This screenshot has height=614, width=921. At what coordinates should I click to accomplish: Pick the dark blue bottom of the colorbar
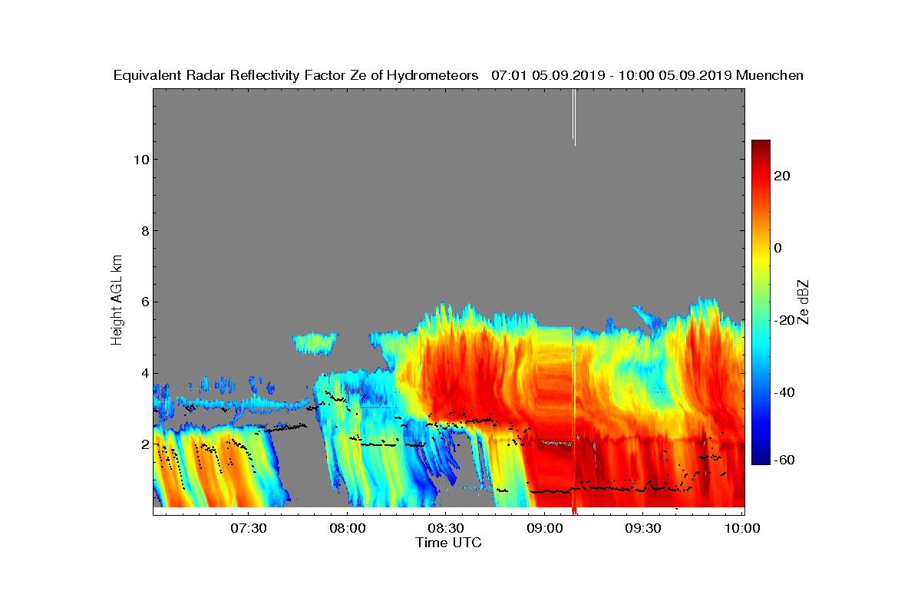(x=761, y=458)
